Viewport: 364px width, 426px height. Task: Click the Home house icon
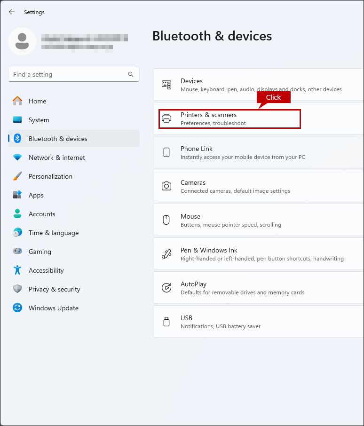click(17, 101)
